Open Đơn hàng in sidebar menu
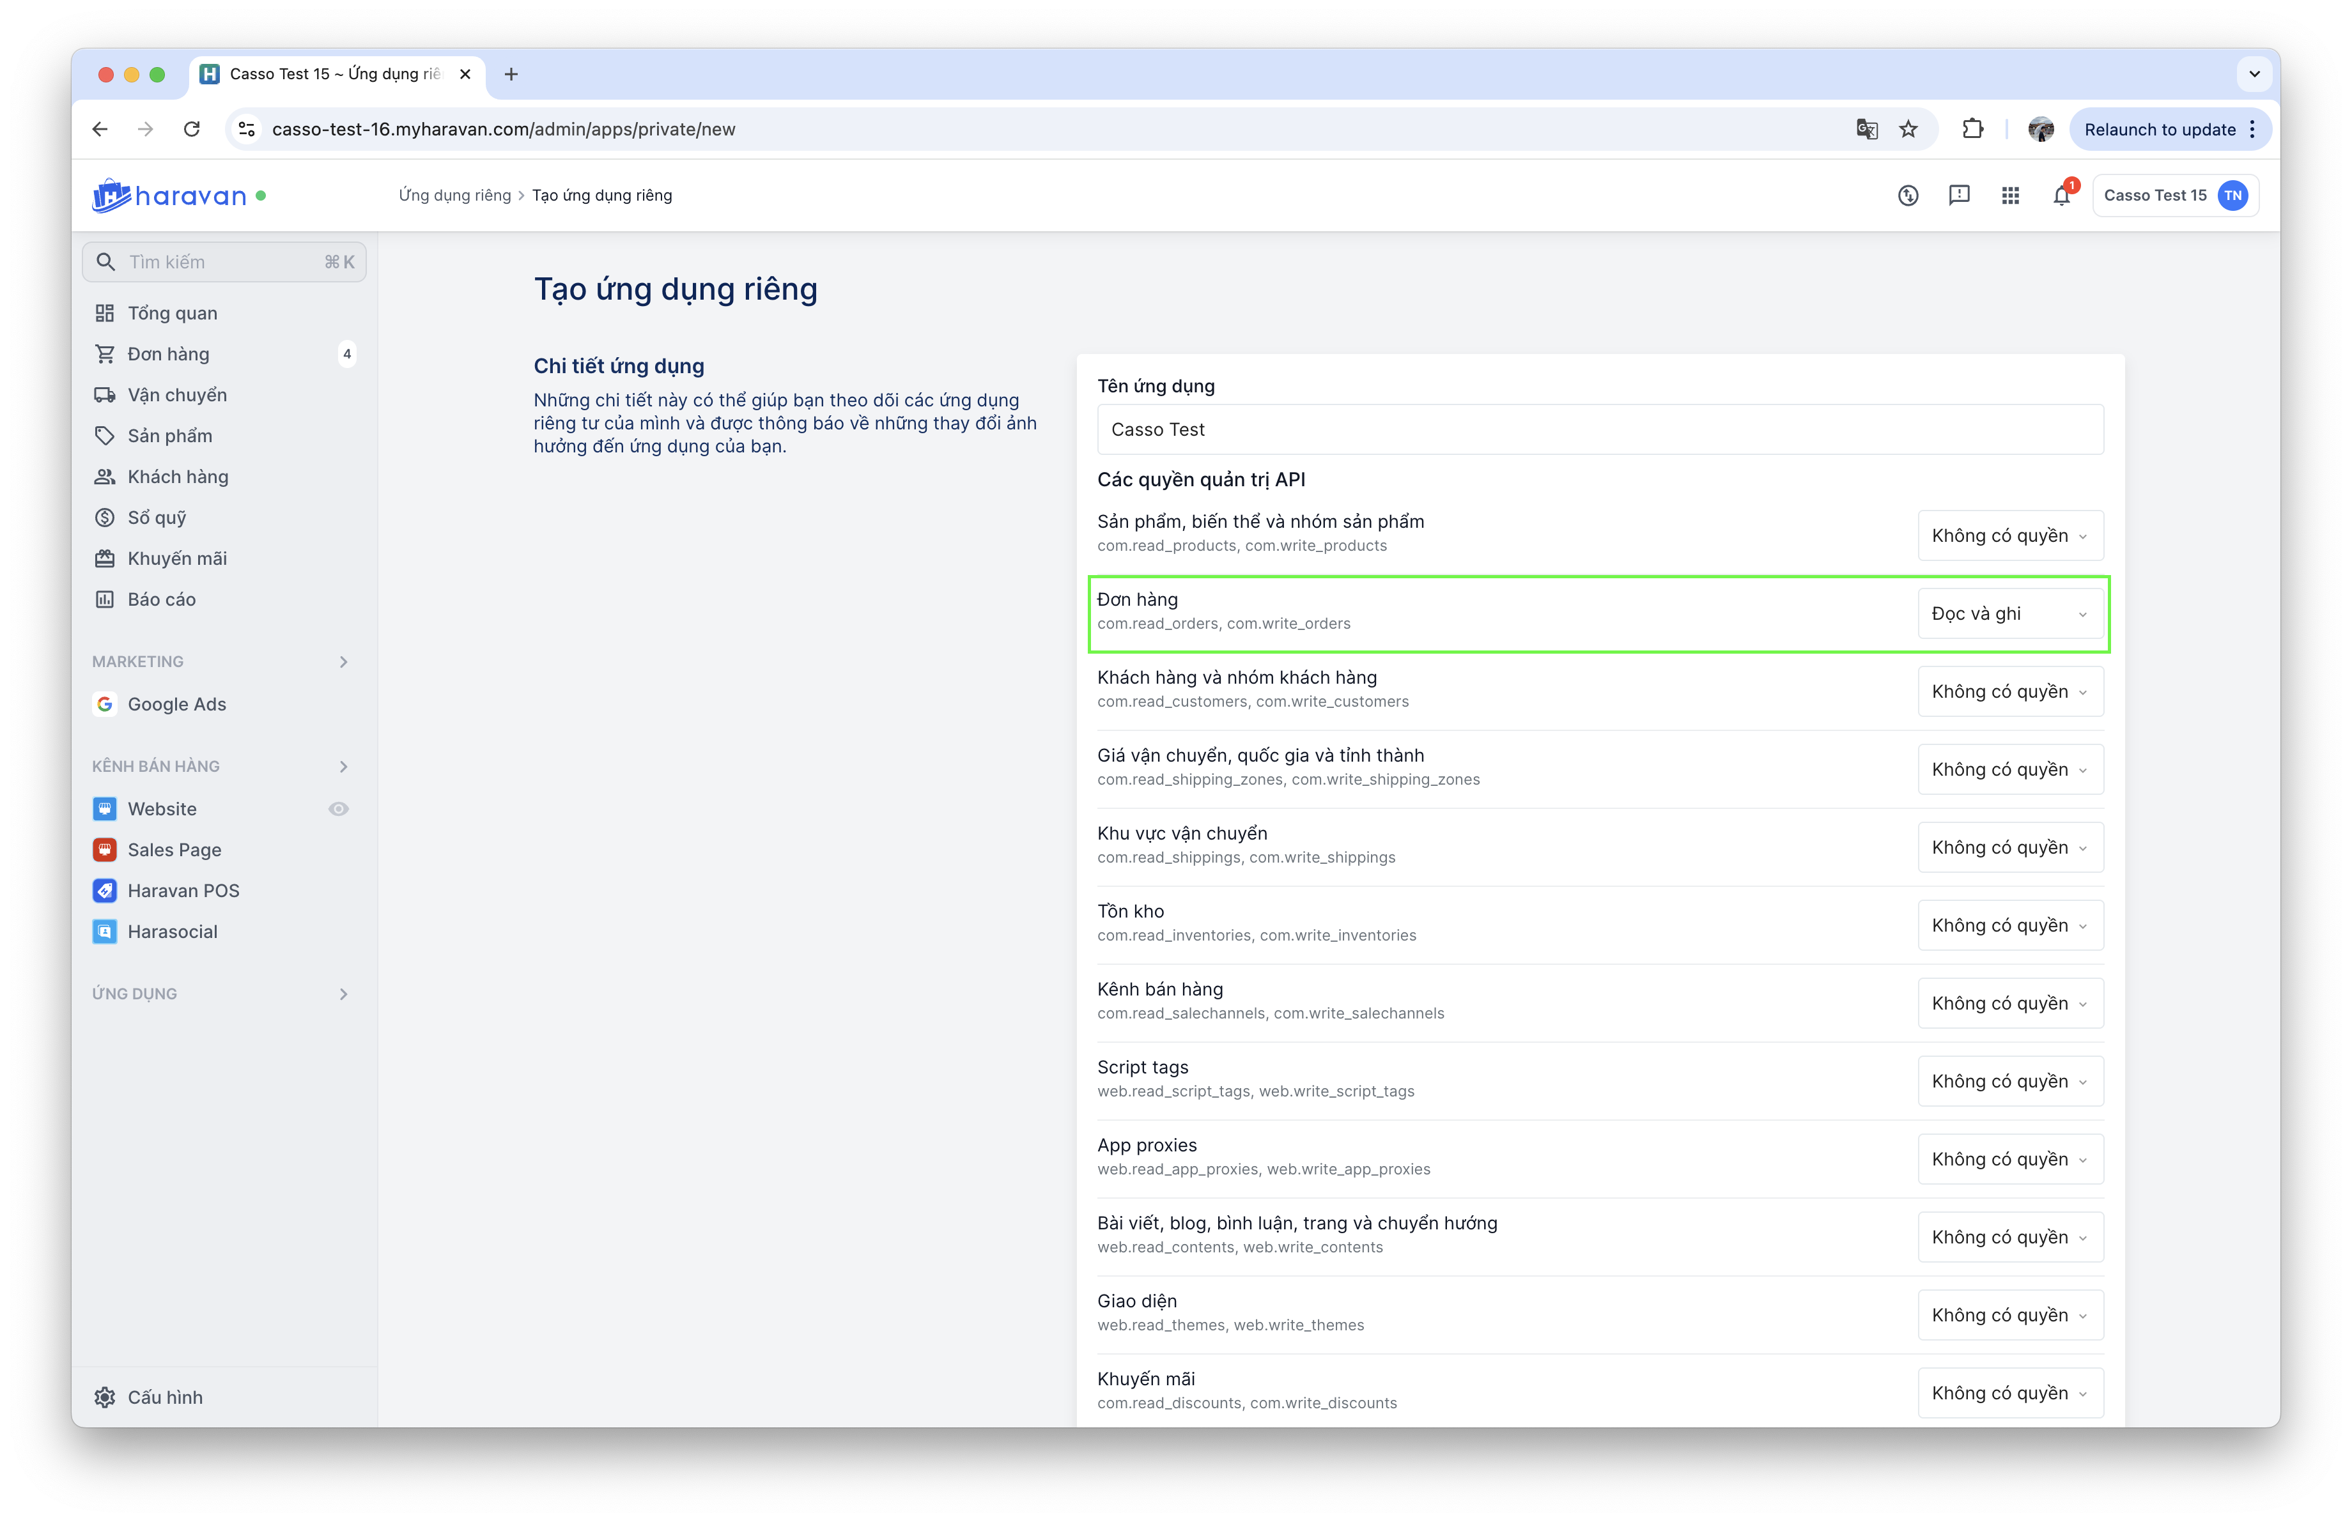2352x1522 pixels. (168, 353)
